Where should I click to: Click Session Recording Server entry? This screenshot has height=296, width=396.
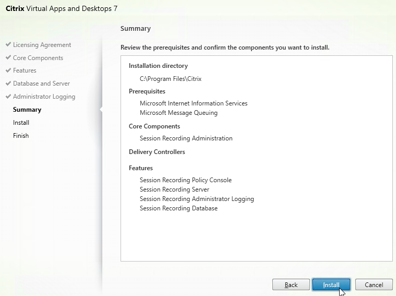coord(174,190)
